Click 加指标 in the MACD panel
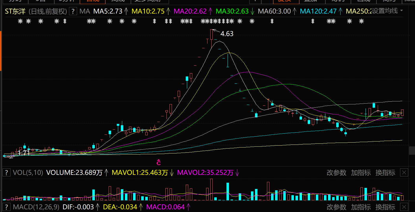 pyautogui.click(x=361, y=207)
